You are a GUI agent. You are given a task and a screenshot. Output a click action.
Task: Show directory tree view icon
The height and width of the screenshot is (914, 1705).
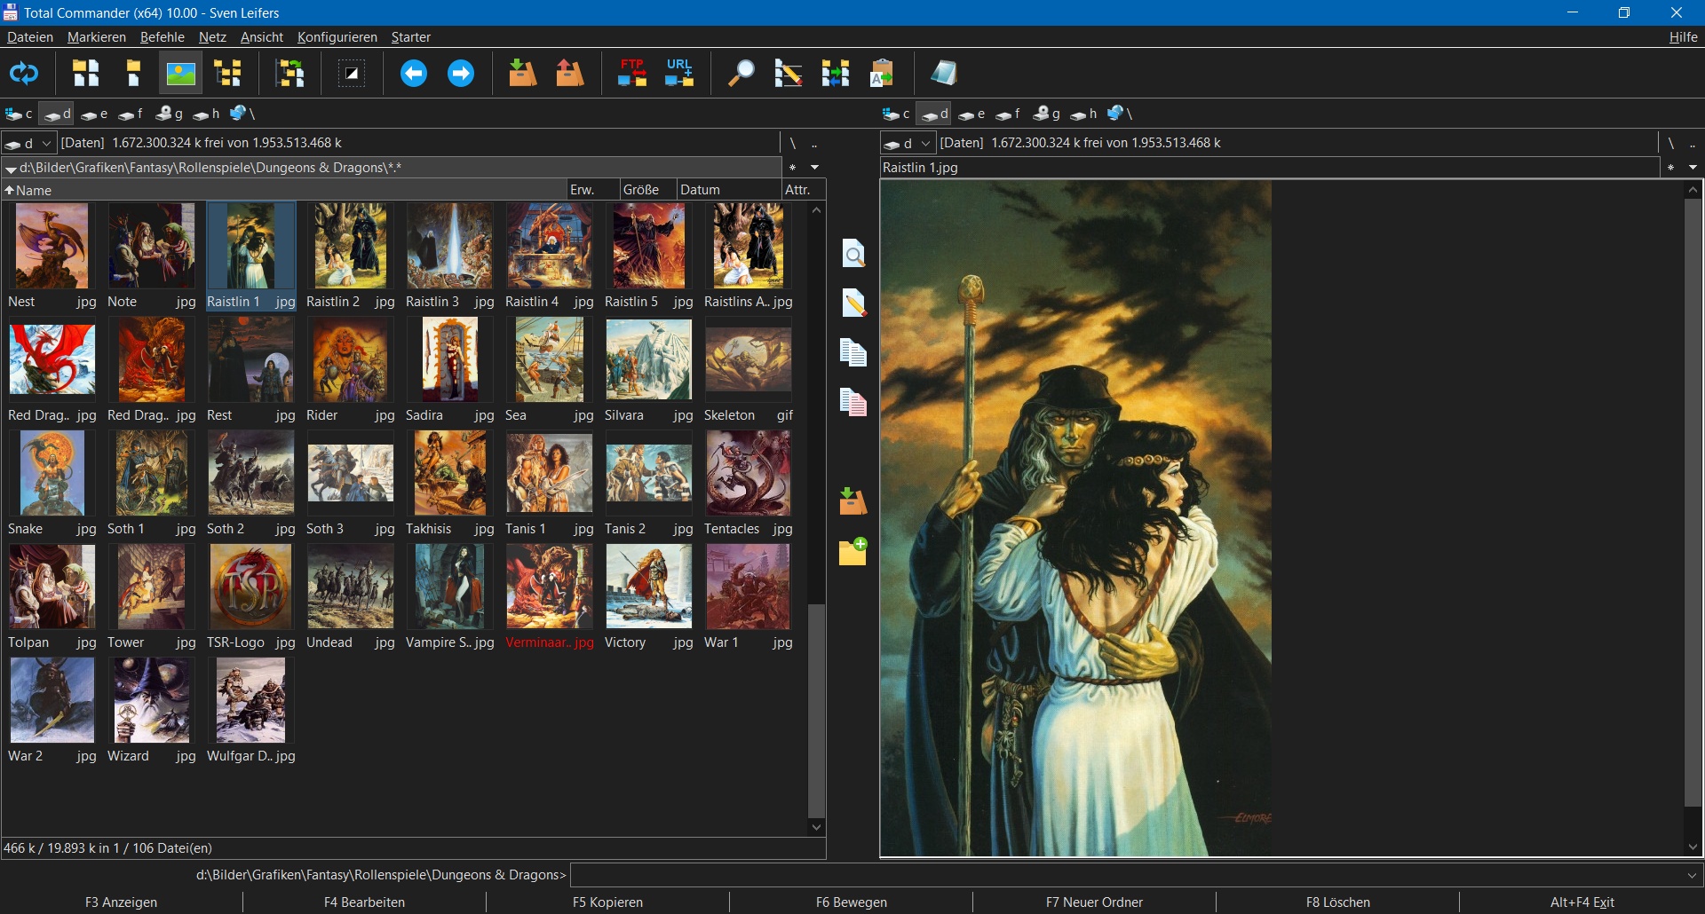[229, 74]
